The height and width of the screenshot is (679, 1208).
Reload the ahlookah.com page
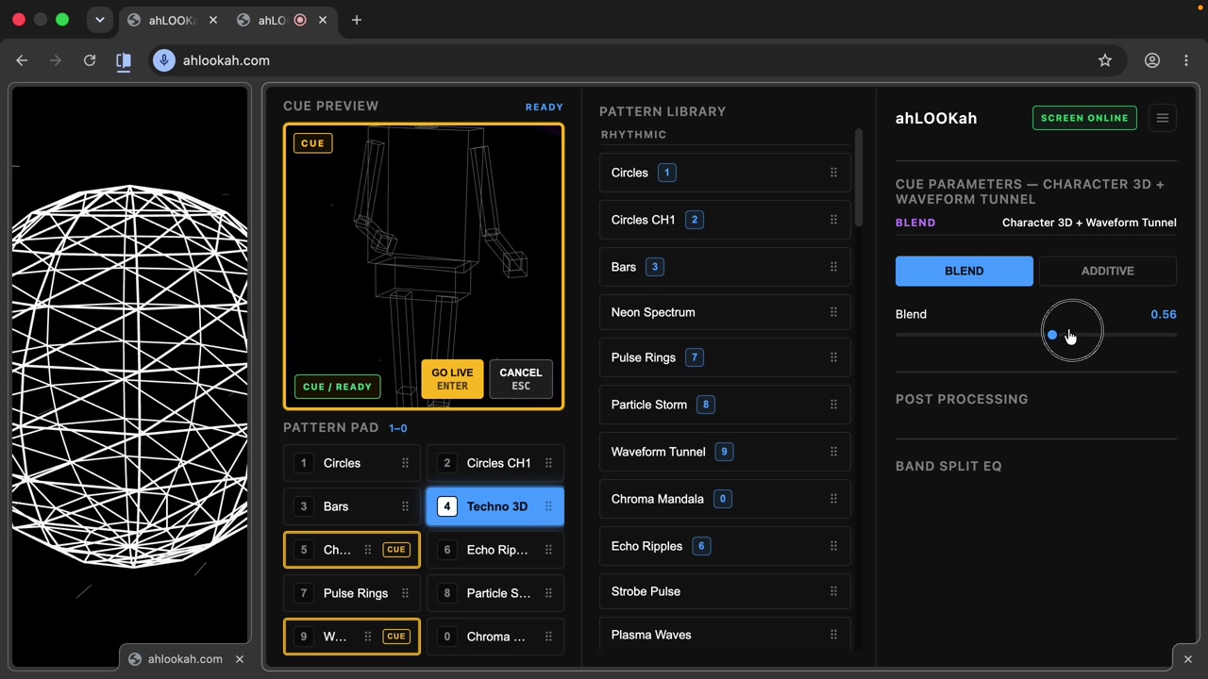coord(90,60)
